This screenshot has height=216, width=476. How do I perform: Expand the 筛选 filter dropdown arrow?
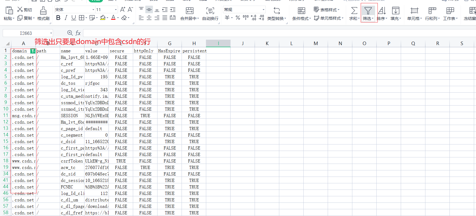(x=373, y=19)
